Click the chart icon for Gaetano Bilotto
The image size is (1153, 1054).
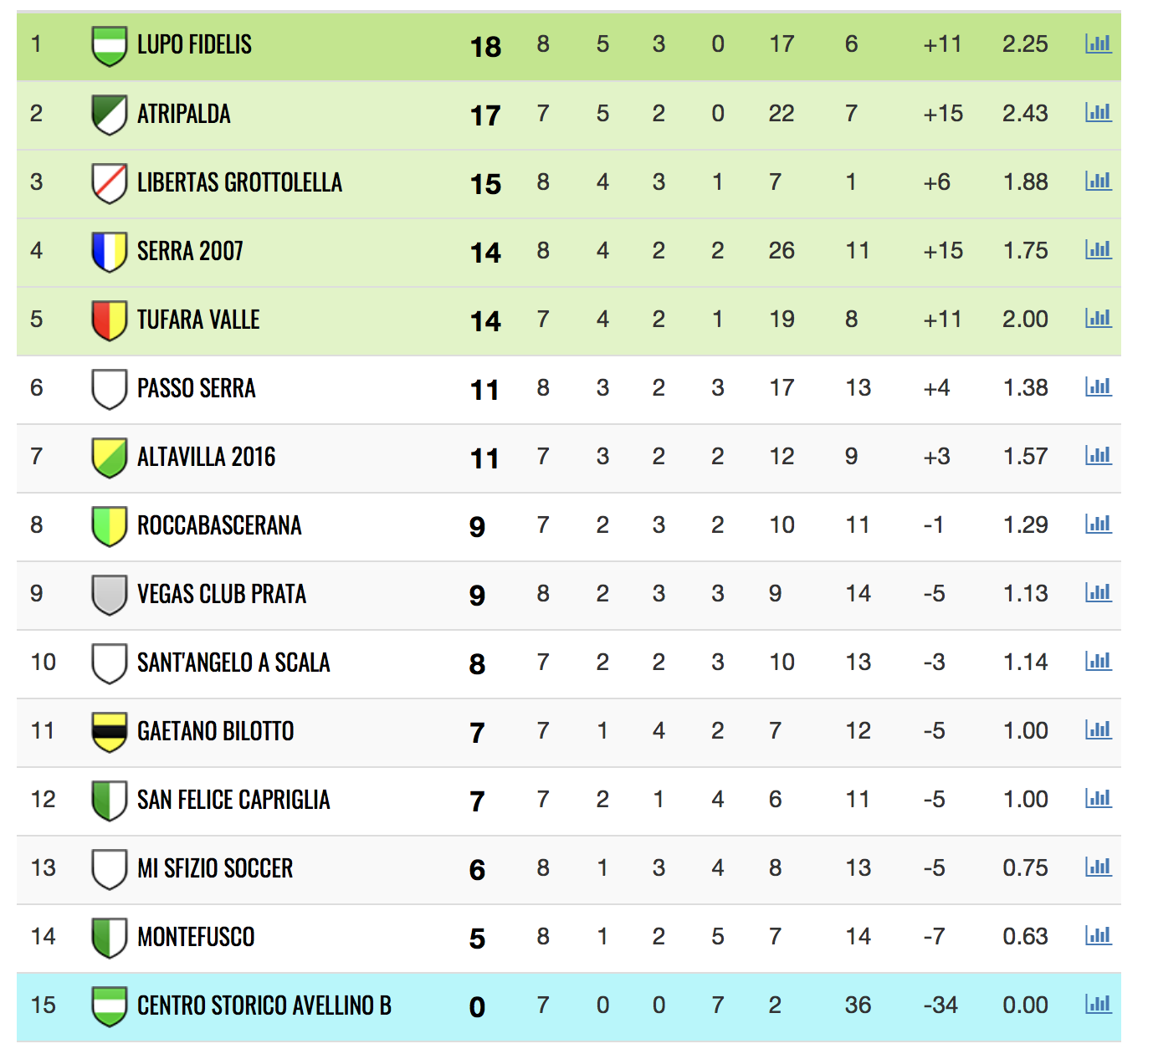1098,729
